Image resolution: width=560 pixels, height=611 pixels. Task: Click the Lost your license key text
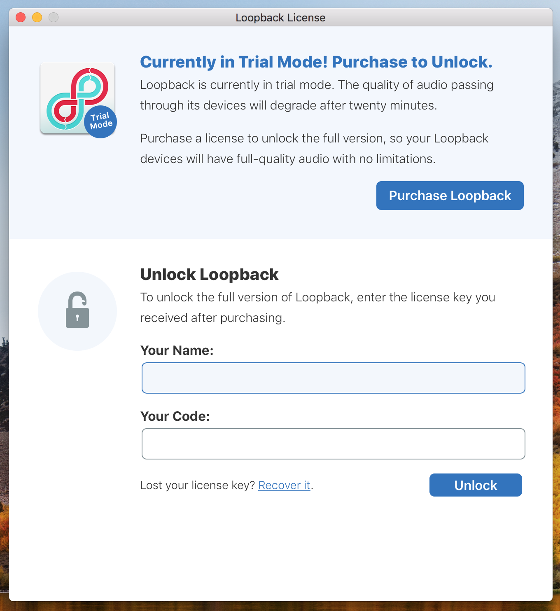(198, 485)
